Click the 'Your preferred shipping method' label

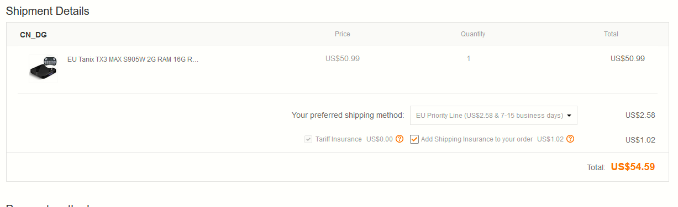point(348,116)
